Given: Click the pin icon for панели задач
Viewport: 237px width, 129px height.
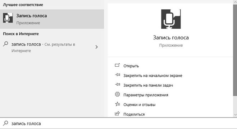Looking at the screenshot, I should pyautogui.click(x=118, y=85).
